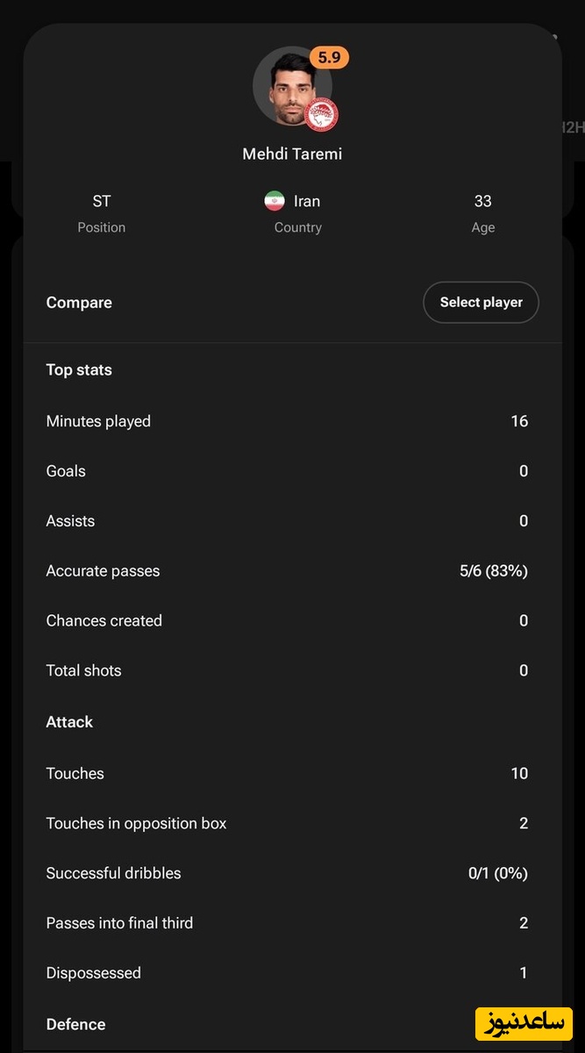
Task: Click the Mehdi Taremi name label
Action: [292, 154]
